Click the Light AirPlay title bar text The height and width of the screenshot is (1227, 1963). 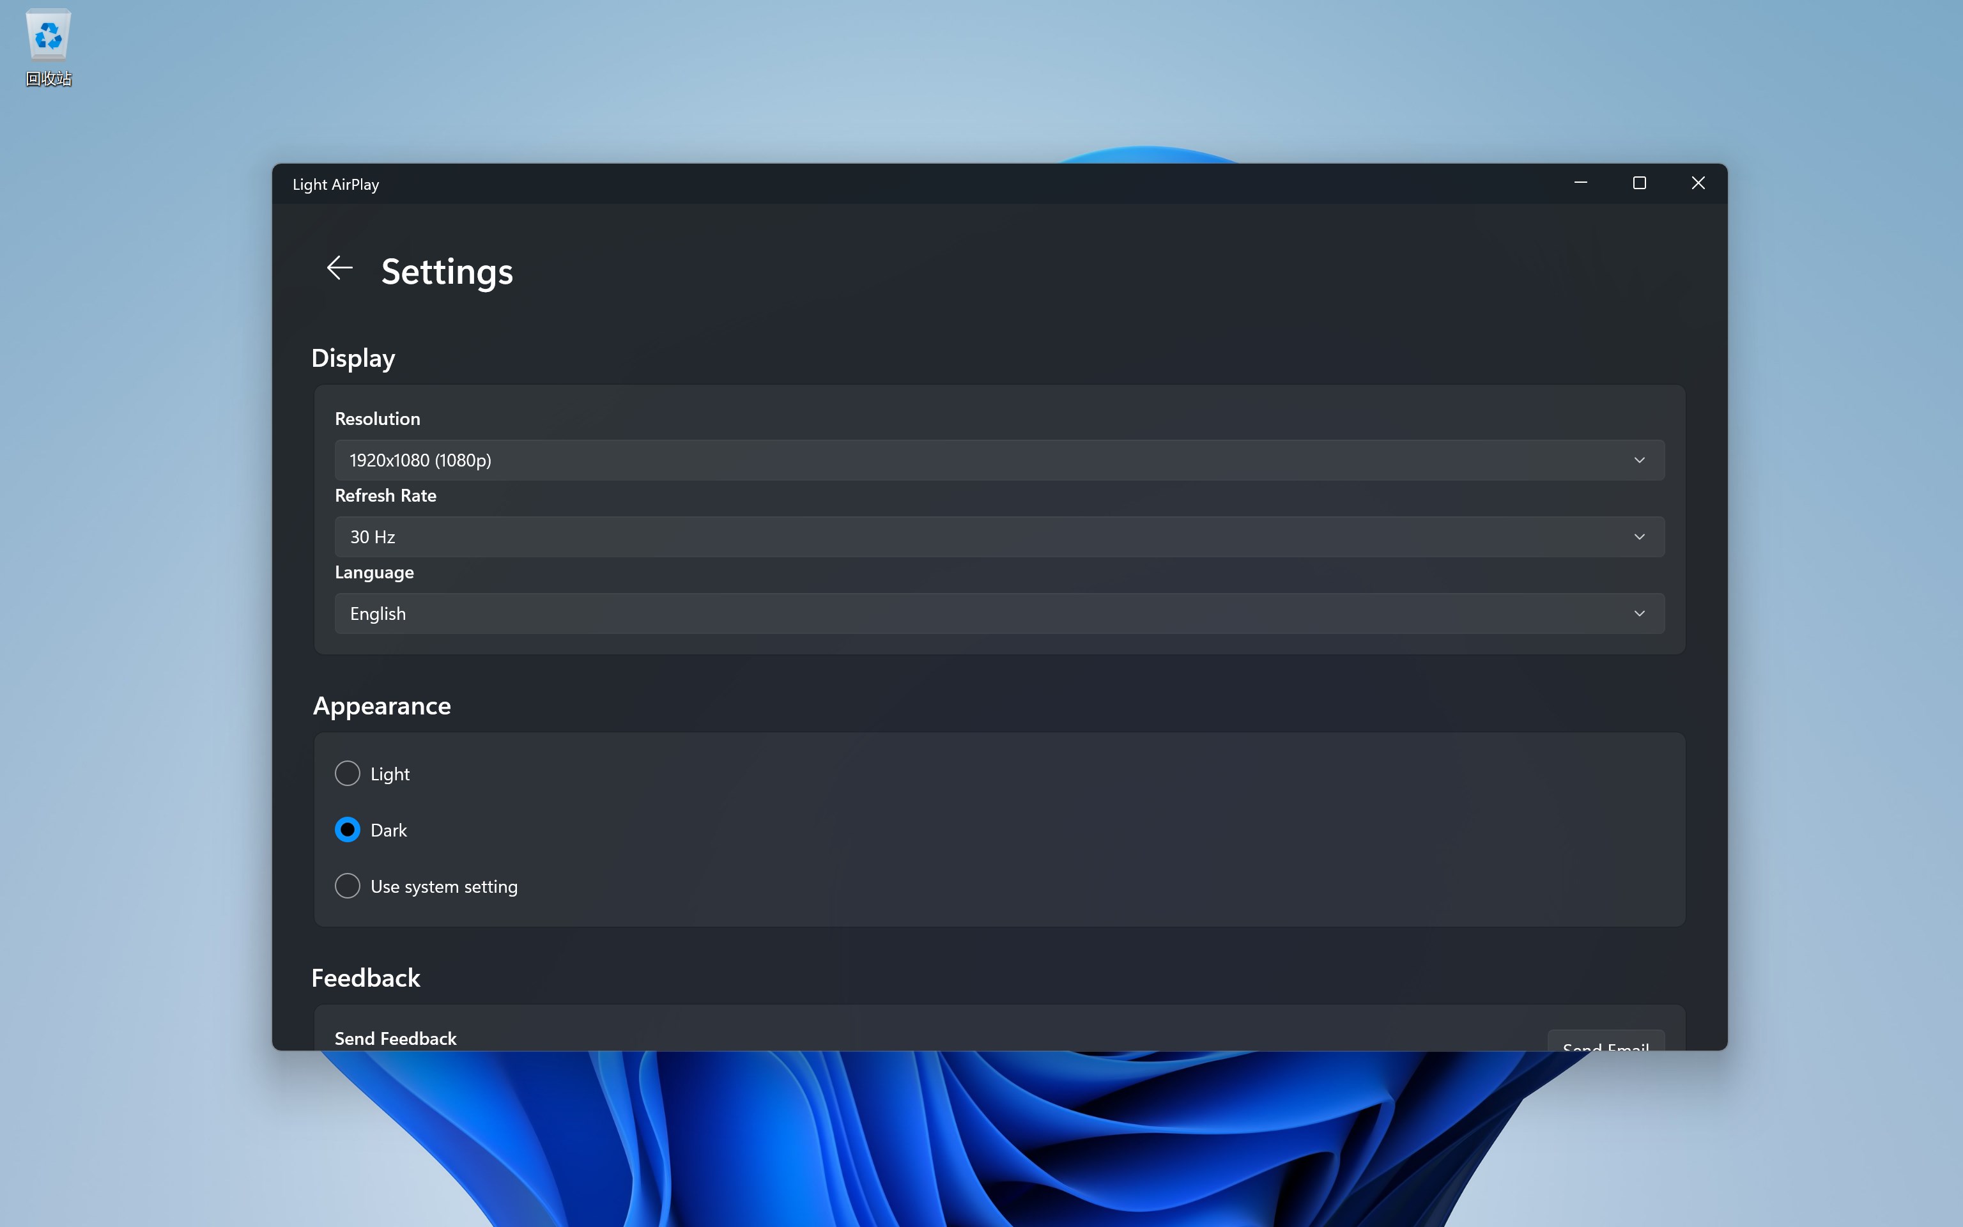pos(334,184)
